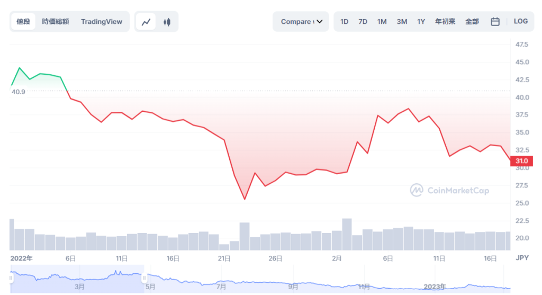Switch to line chart view
542x295 pixels.
147,22
